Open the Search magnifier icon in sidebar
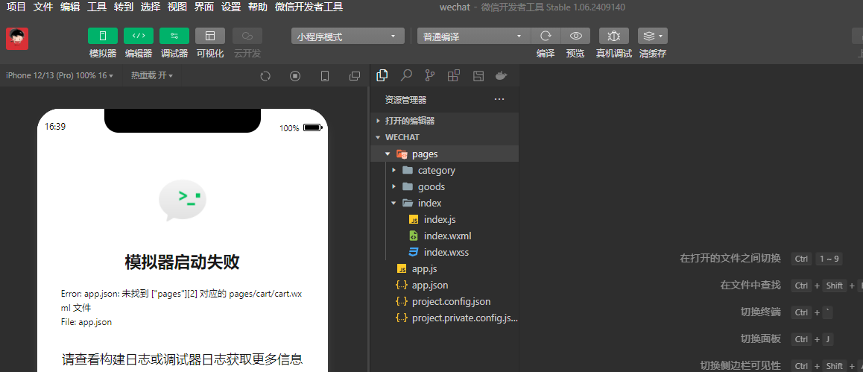 (406, 75)
